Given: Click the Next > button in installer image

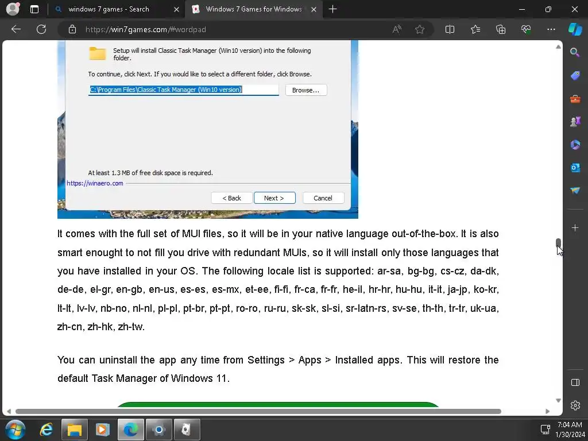Looking at the screenshot, I should pyautogui.click(x=274, y=198).
